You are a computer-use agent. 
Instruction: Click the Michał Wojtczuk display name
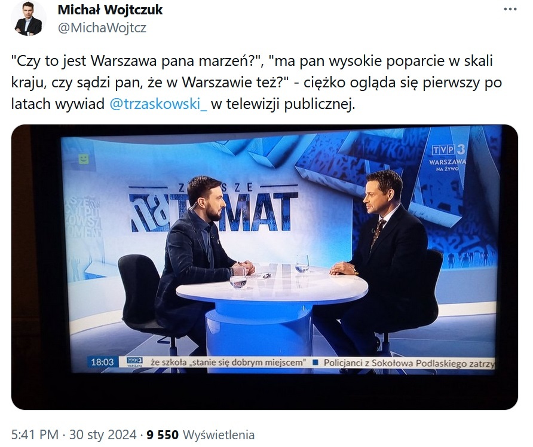pos(110,10)
